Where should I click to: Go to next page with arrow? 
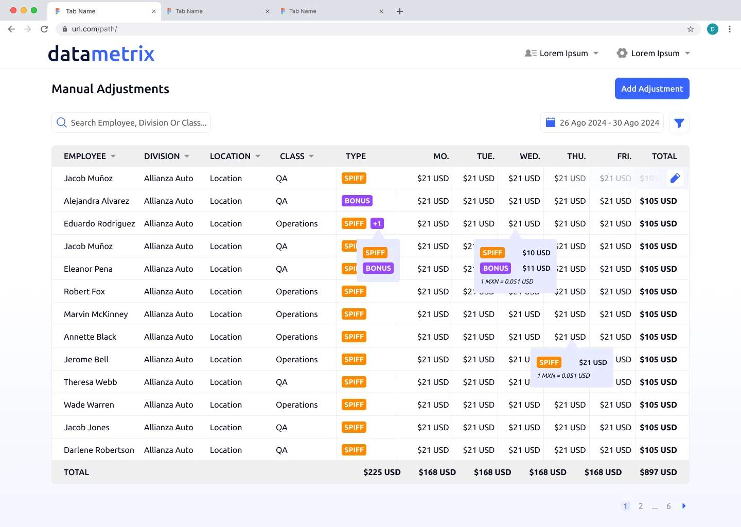[684, 506]
